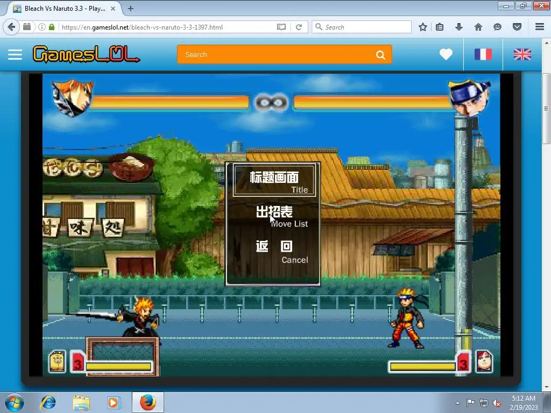This screenshot has height=413, width=551.
Task: Click player two's yellow power gauge
Action: (423, 367)
